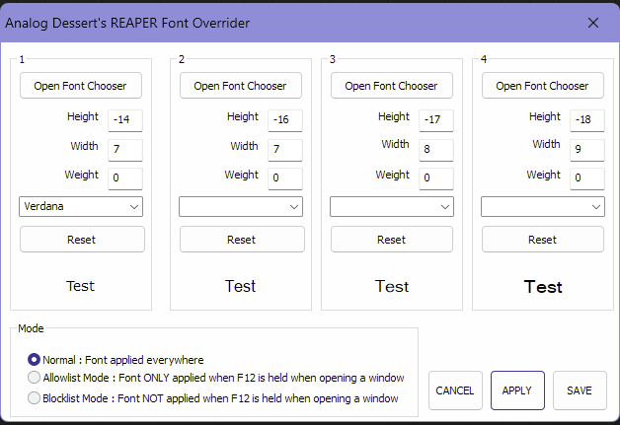The image size is (620, 425).
Task: Click Weight field in group 2
Action: click(285, 178)
